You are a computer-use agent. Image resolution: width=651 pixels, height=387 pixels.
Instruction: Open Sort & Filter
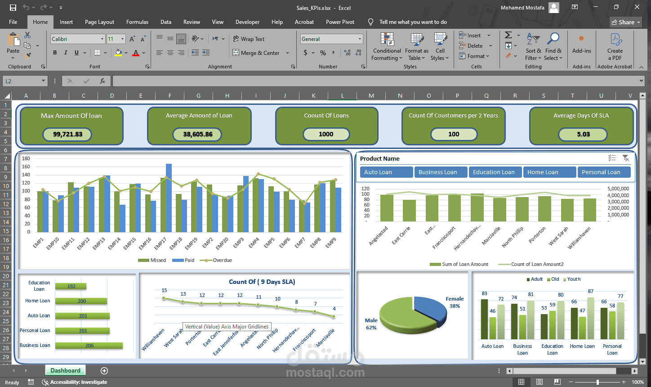tap(533, 47)
